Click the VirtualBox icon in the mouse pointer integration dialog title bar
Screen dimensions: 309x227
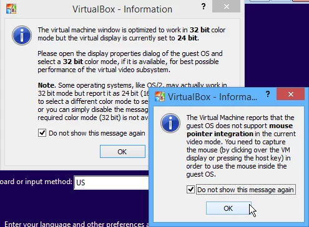pyautogui.click(x=160, y=96)
